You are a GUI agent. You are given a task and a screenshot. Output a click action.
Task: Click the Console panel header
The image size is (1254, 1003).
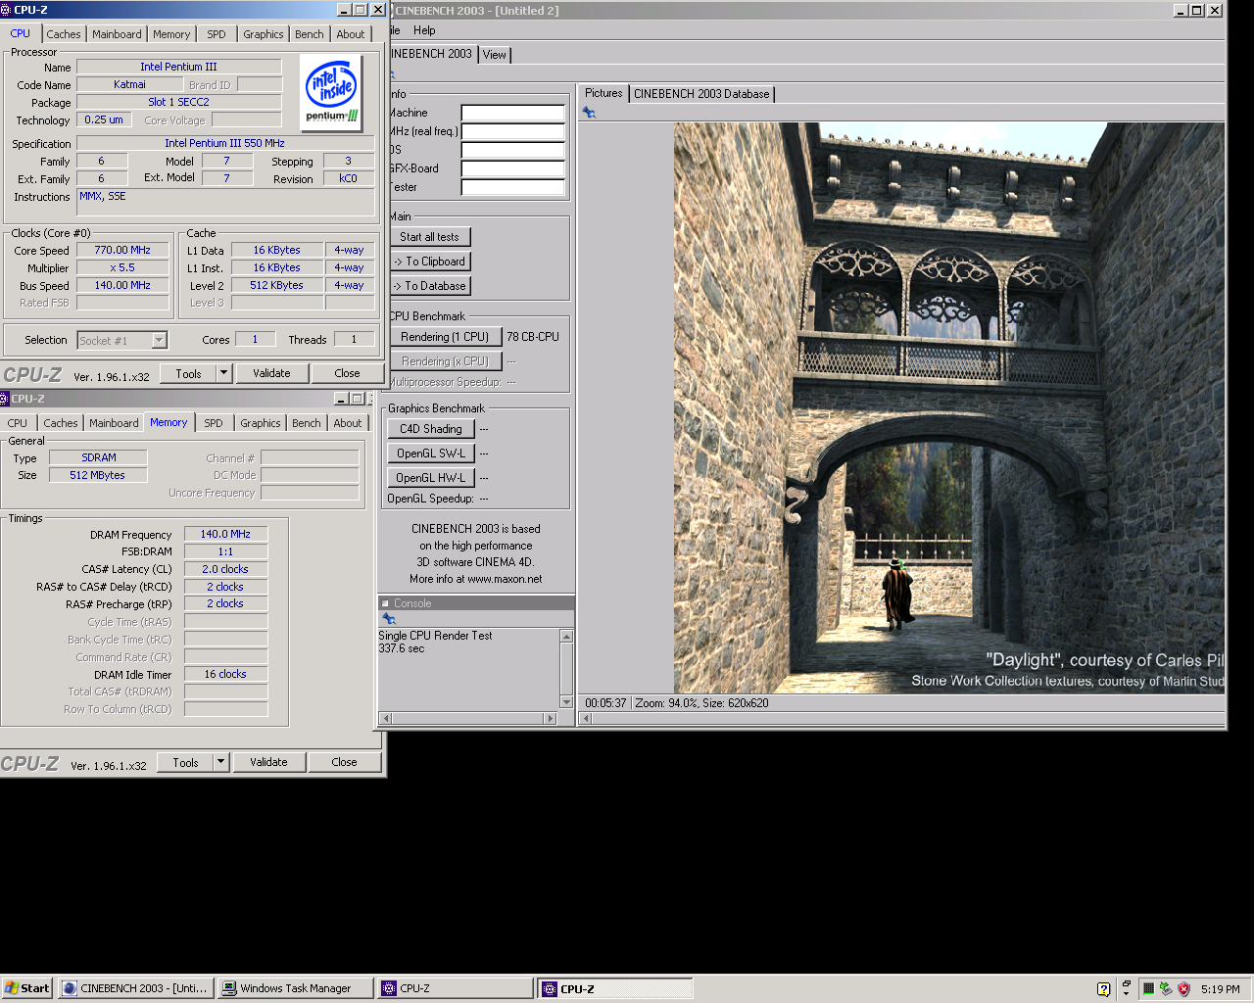[477, 603]
